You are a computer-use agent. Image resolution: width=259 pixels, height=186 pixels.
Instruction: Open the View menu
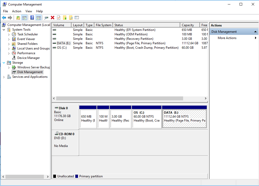[29, 11]
